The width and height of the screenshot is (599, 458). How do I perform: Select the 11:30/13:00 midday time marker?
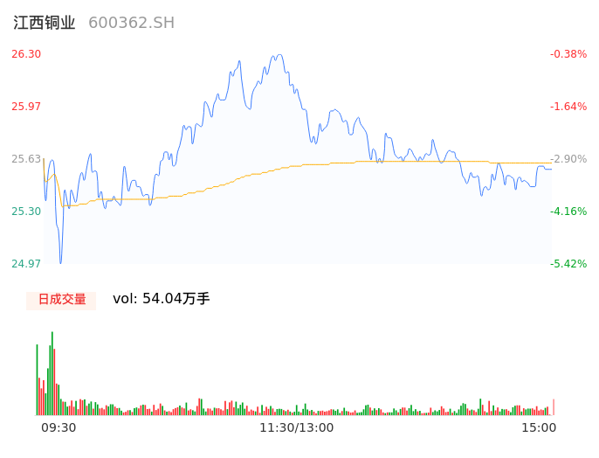point(296,427)
